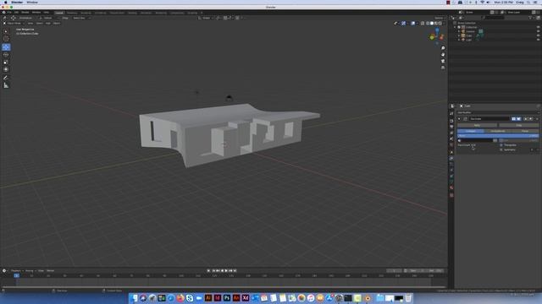Select the Scale tool
Image resolution: width=542 pixels, height=304 pixels.
click(6, 62)
